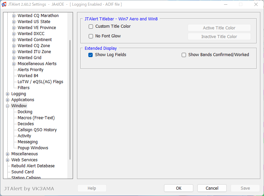Expand the Wanted US State node
This screenshot has height=196, width=264.
[14, 22]
